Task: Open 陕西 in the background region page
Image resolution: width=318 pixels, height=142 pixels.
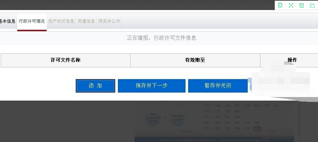Action: coord(218,128)
